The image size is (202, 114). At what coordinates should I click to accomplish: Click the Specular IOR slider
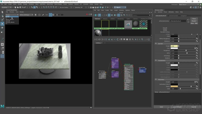click(187, 53)
